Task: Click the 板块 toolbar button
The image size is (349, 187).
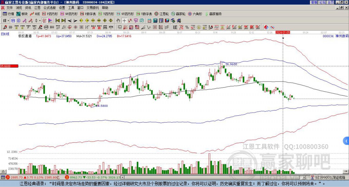Action: tap(22, 14)
